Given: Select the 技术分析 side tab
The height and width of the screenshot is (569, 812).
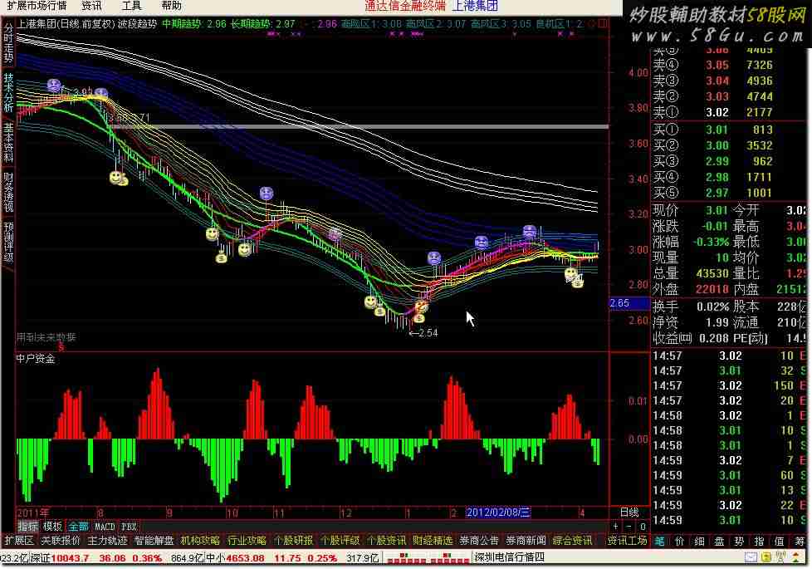Looking at the screenshot, I should tap(8, 92).
